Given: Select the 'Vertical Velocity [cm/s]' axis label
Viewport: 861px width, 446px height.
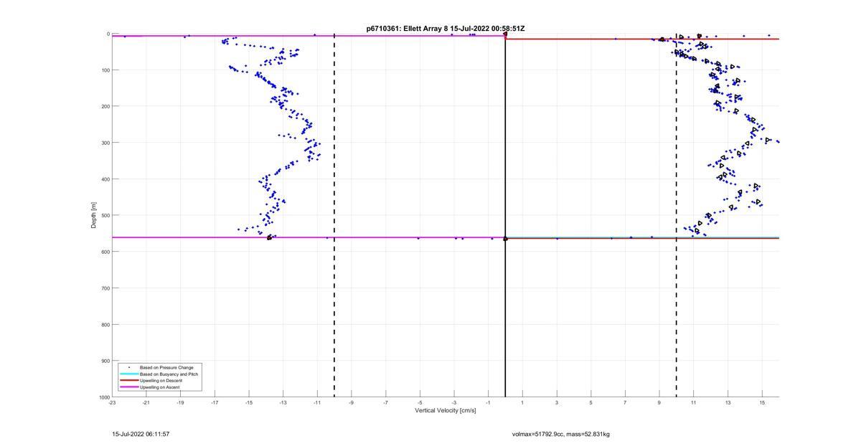Looking at the screenshot, I should [x=445, y=410].
